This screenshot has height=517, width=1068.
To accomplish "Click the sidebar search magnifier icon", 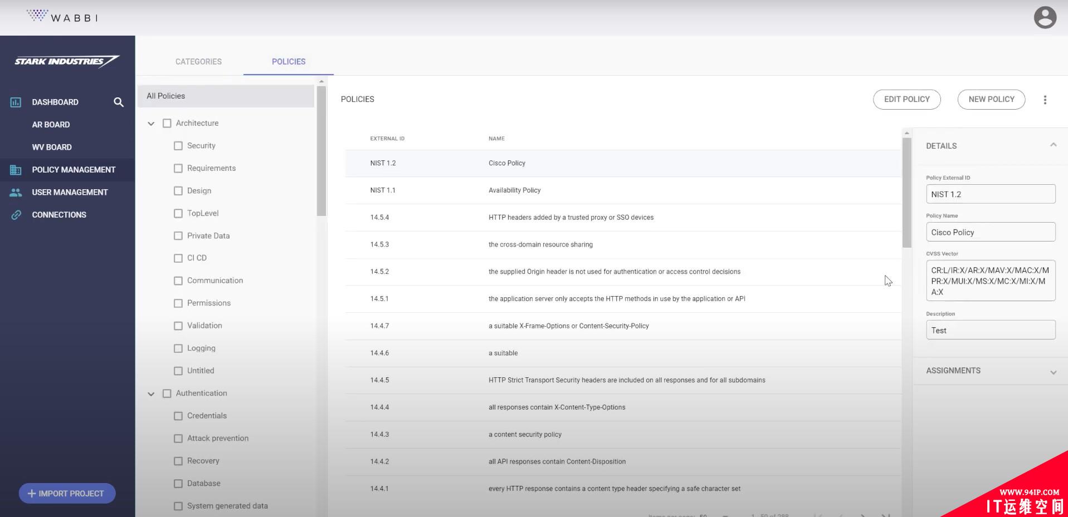I will coord(119,102).
